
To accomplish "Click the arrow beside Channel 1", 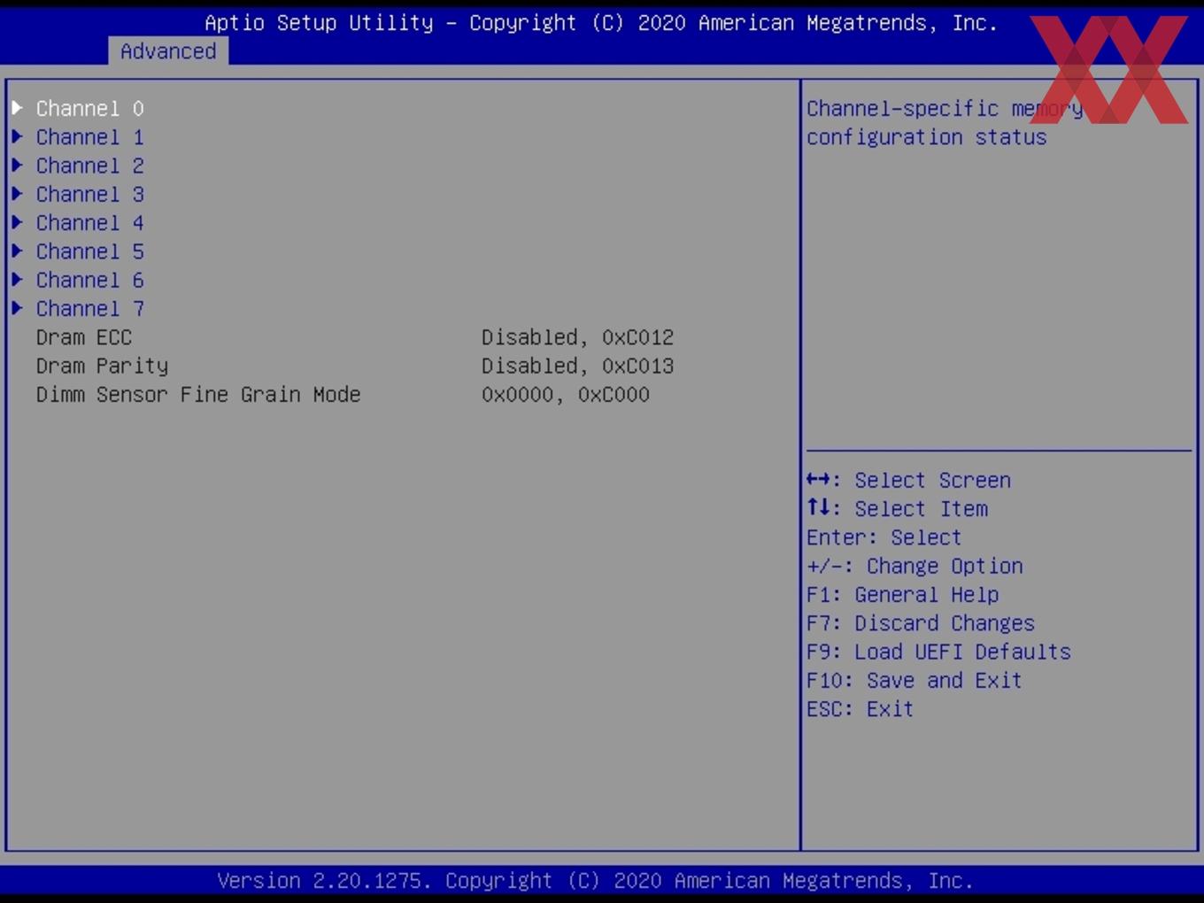I will coord(17,136).
